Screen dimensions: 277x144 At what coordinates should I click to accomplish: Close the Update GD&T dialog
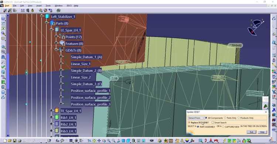point(266,112)
